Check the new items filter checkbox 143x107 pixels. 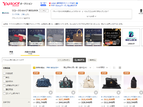(4, 77)
